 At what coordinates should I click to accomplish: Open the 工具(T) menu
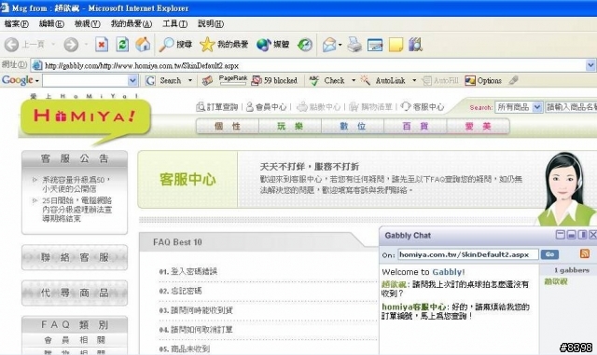(x=174, y=23)
